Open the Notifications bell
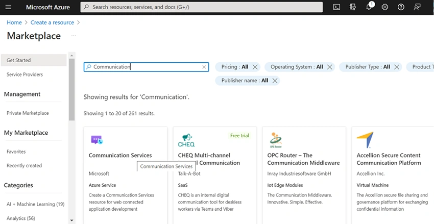Image resolution: width=434 pixels, height=224 pixels. pyautogui.click(x=369, y=7)
